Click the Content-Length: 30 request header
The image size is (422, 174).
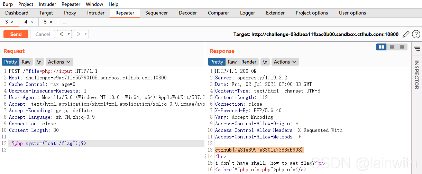coord(34,130)
